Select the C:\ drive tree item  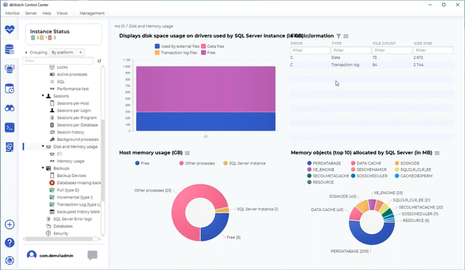coord(59,154)
